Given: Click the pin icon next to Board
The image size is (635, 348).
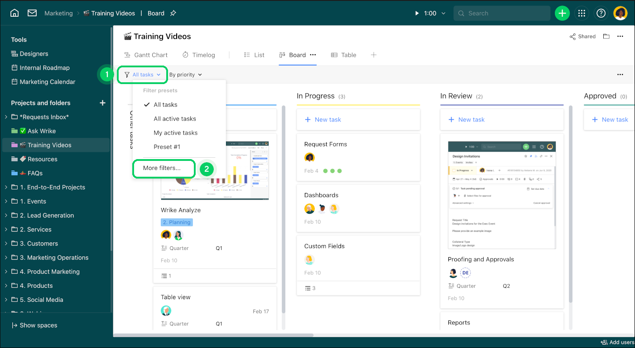Looking at the screenshot, I should [173, 13].
